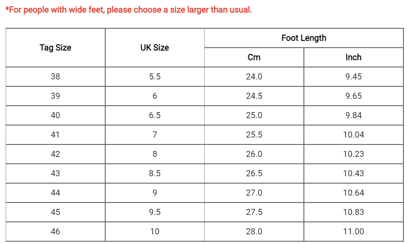
Task: Click the Inch sub-header cell
Action: (x=353, y=57)
